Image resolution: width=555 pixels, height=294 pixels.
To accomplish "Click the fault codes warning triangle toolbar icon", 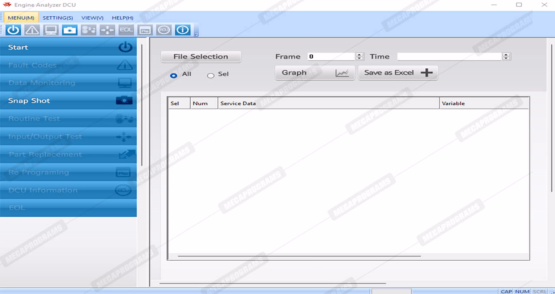I will click(32, 30).
